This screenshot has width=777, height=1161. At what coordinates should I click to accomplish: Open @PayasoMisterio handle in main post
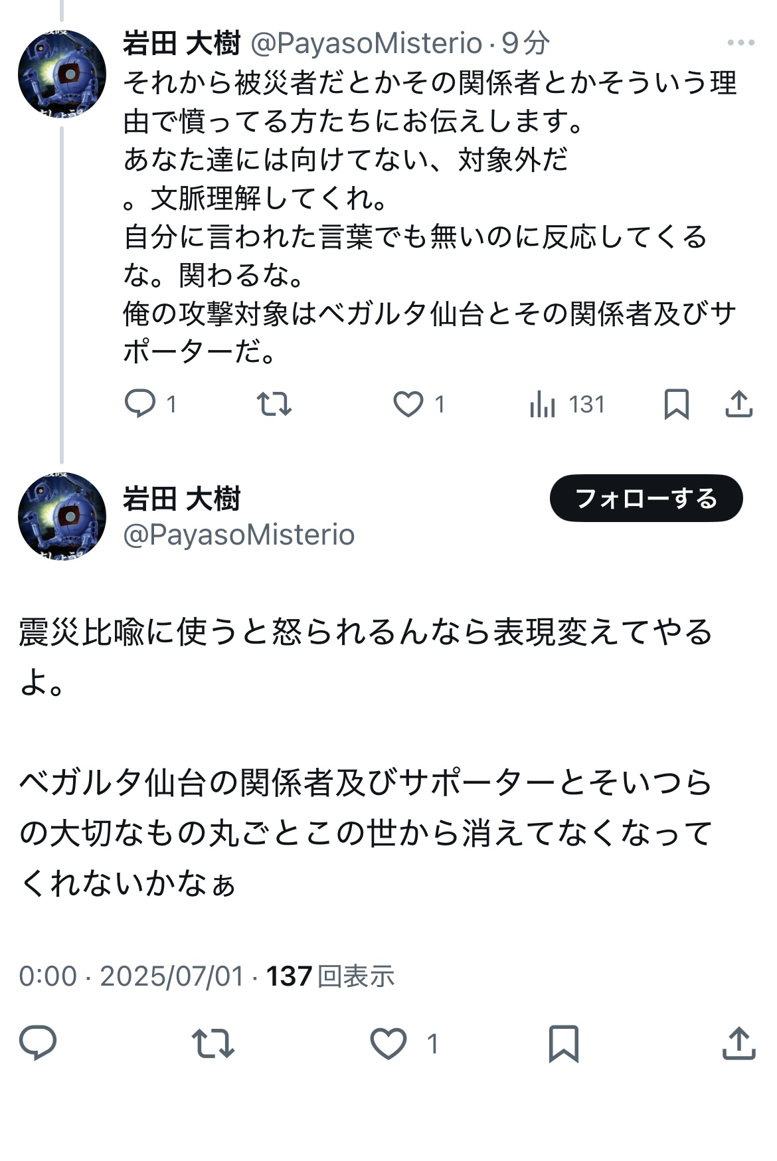[x=239, y=535]
